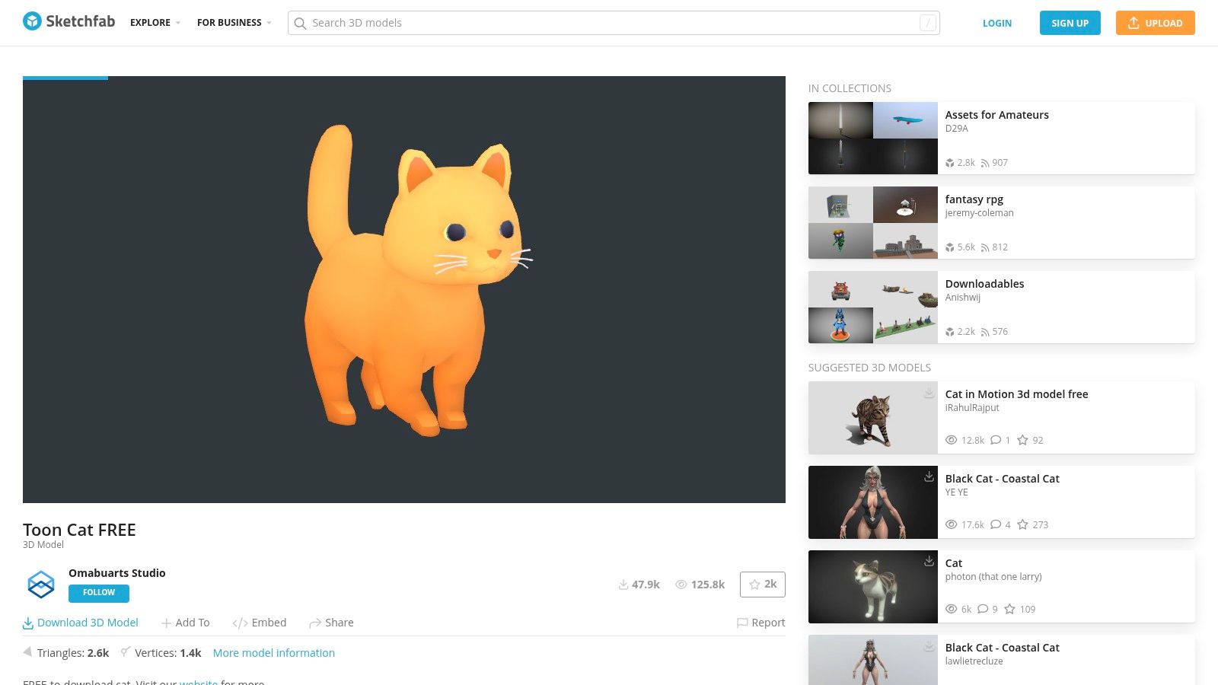Click the views eye icon showing 12.8k
The height and width of the screenshot is (685, 1218).
coord(952,440)
